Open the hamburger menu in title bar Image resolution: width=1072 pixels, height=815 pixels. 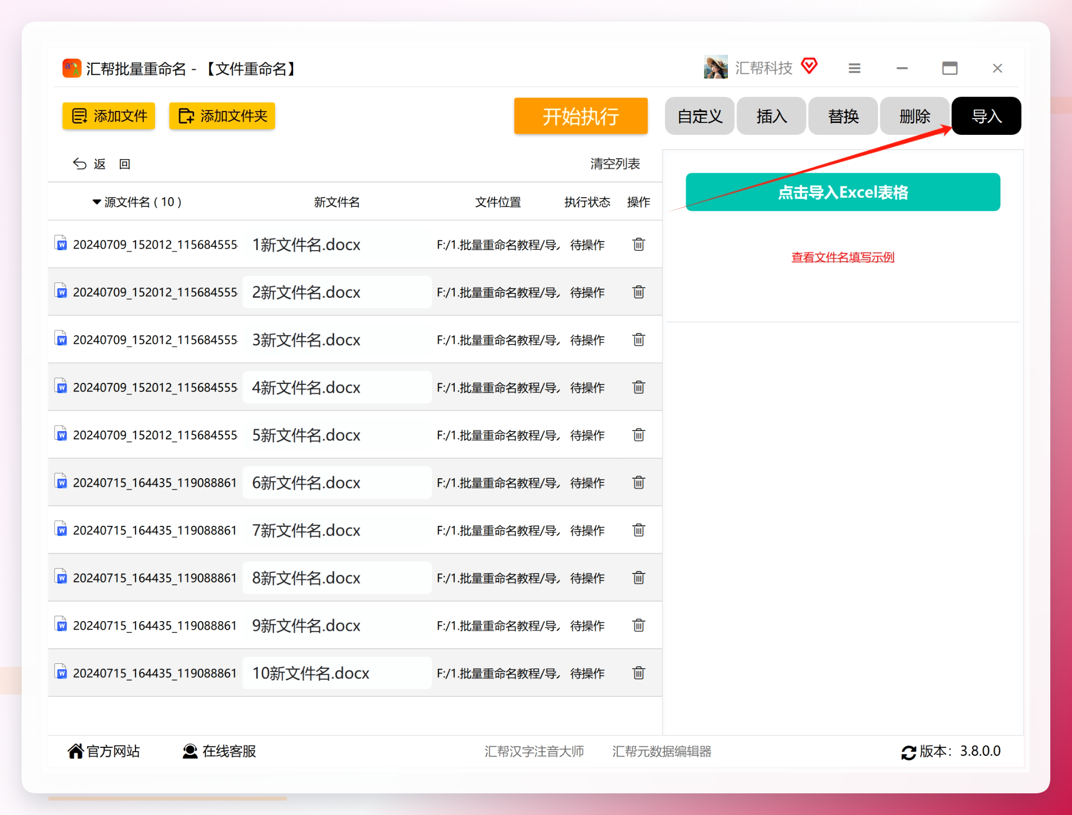coord(854,68)
